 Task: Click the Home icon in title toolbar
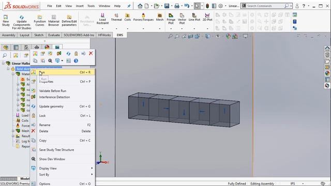tap(140, 6)
